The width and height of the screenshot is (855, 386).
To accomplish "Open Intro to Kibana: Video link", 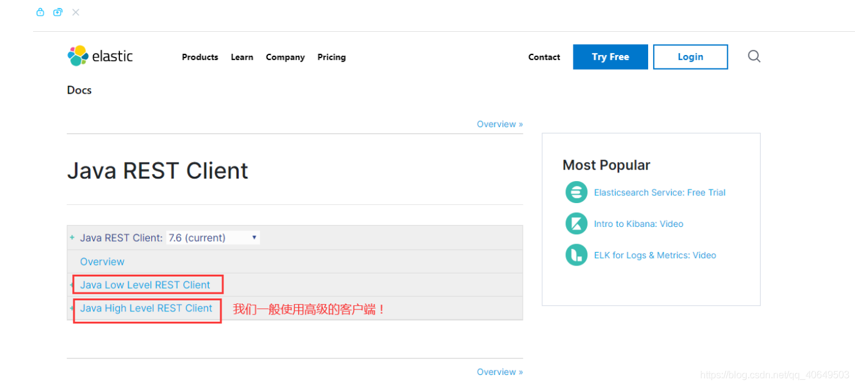I will click(x=638, y=224).
